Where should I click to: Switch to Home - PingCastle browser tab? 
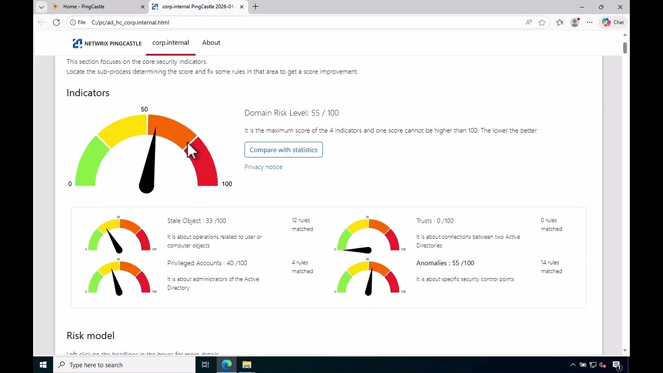(98, 7)
